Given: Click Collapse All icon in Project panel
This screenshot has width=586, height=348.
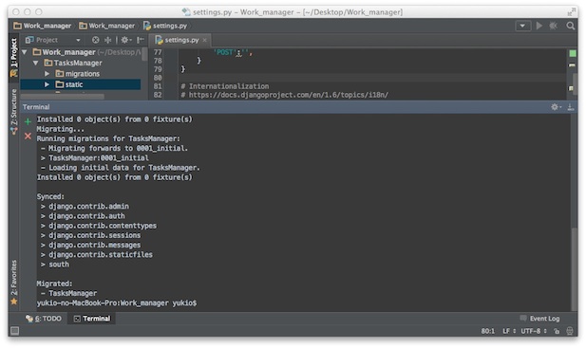Looking at the screenshot, I should [x=108, y=40].
